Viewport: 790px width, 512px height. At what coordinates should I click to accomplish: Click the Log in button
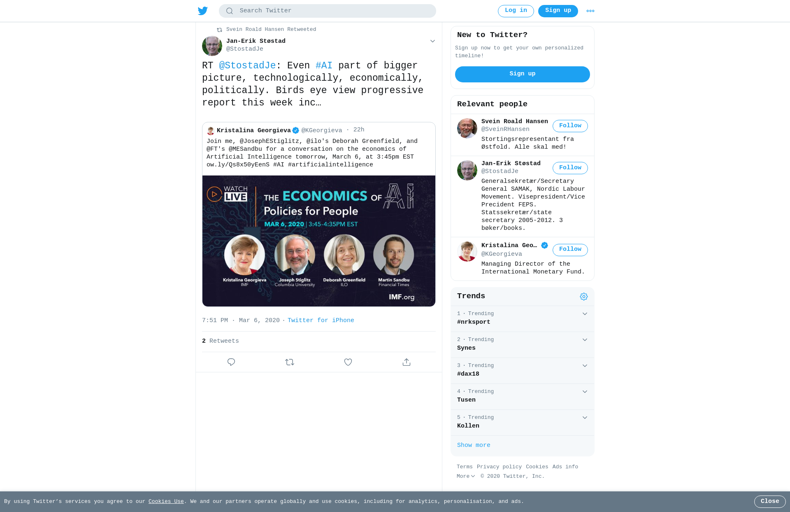tap(516, 11)
